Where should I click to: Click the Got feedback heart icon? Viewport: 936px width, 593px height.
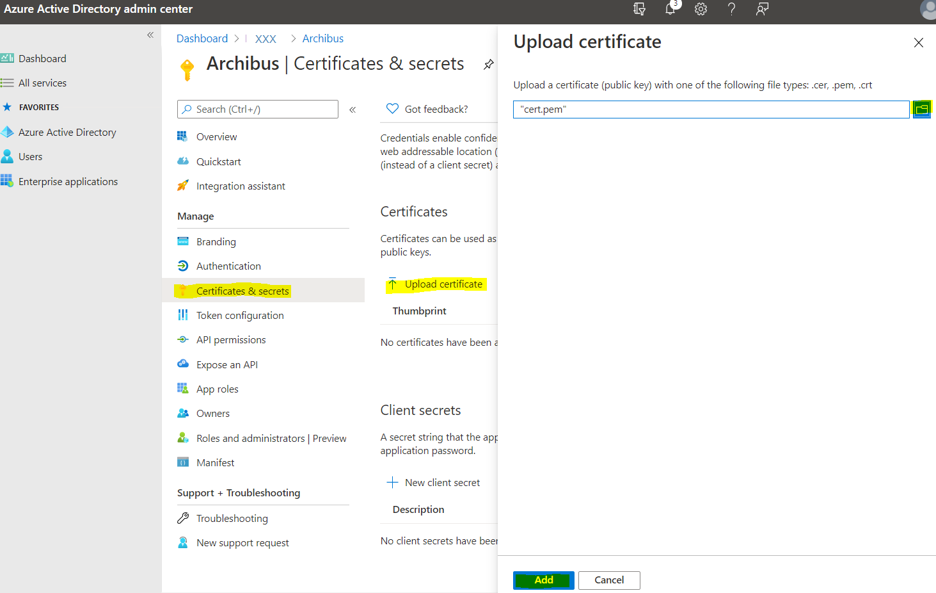pos(392,108)
